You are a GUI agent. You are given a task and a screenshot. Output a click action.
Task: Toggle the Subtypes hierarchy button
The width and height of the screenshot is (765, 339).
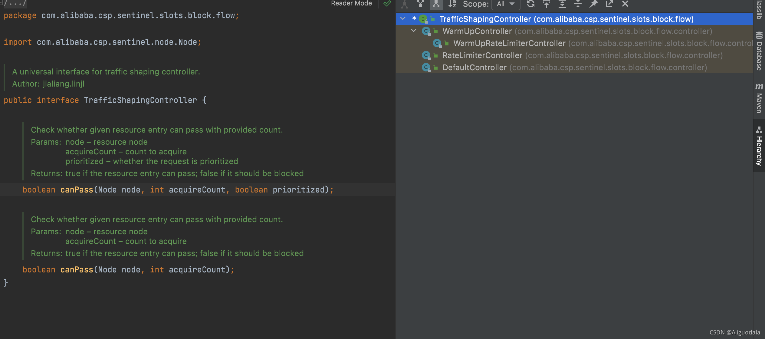pos(436,4)
